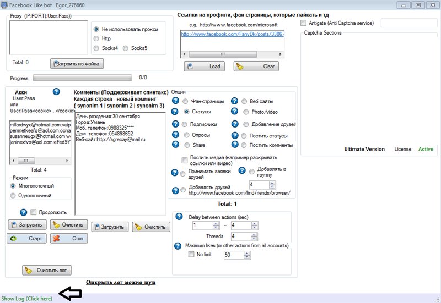This screenshot has height=303, width=441.
Task: Select account millardwyx@hotmail.com row
Action: coord(40,125)
